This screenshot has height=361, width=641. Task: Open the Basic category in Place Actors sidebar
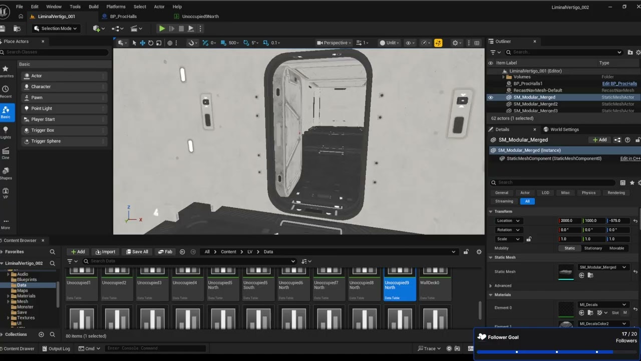pos(6,112)
